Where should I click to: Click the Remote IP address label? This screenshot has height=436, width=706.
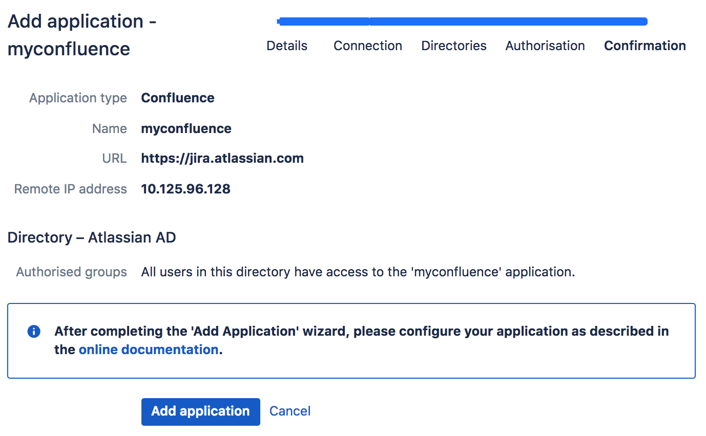pos(70,189)
